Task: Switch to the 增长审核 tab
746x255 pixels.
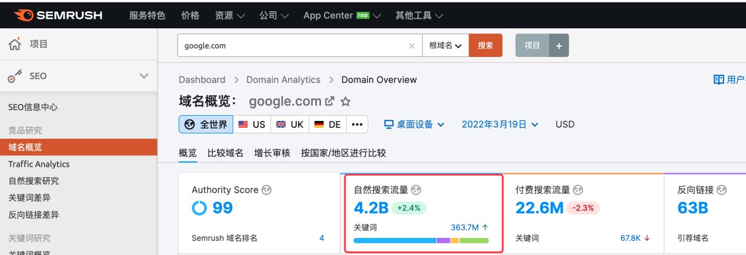Action: pyautogui.click(x=272, y=153)
